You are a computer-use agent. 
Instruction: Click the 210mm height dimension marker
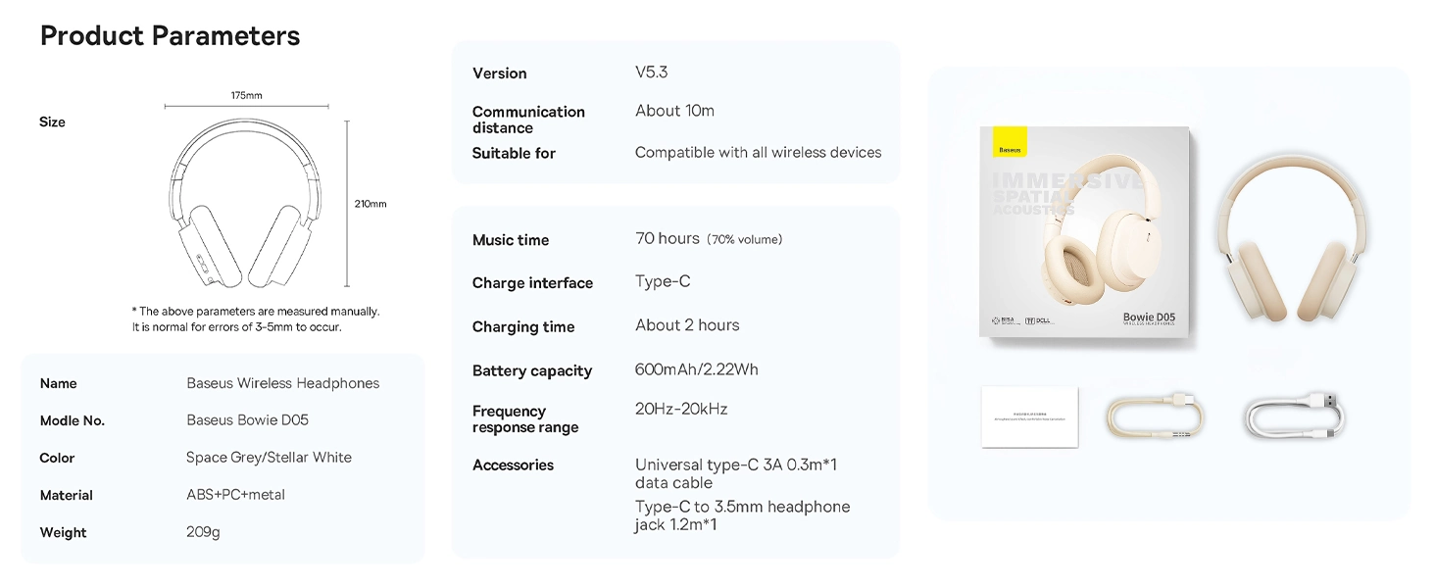coord(370,204)
